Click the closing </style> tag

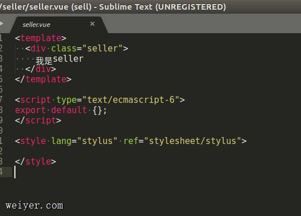pos(35,162)
